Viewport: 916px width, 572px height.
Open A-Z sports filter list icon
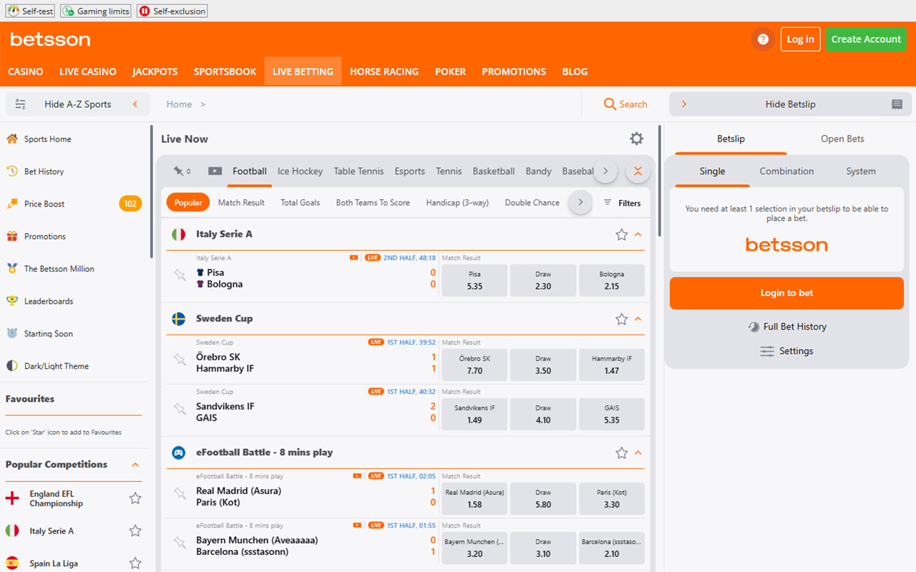[x=20, y=104]
